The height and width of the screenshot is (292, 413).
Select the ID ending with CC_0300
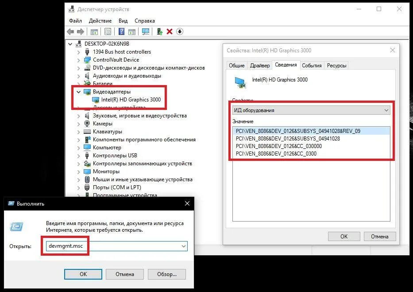pyautogui.click(x=311, y=154)
